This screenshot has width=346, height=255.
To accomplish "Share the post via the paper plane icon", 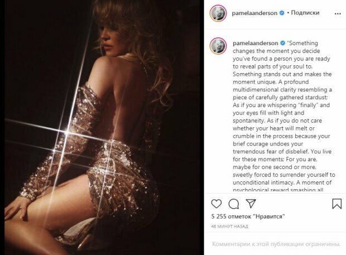I will click(x=251, y=203).
